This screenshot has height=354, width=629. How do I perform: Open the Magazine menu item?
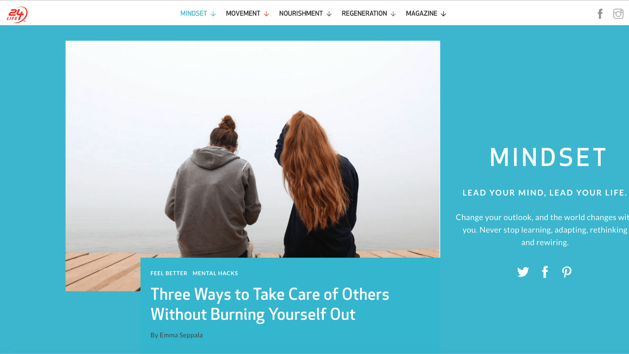pos(421,13)
